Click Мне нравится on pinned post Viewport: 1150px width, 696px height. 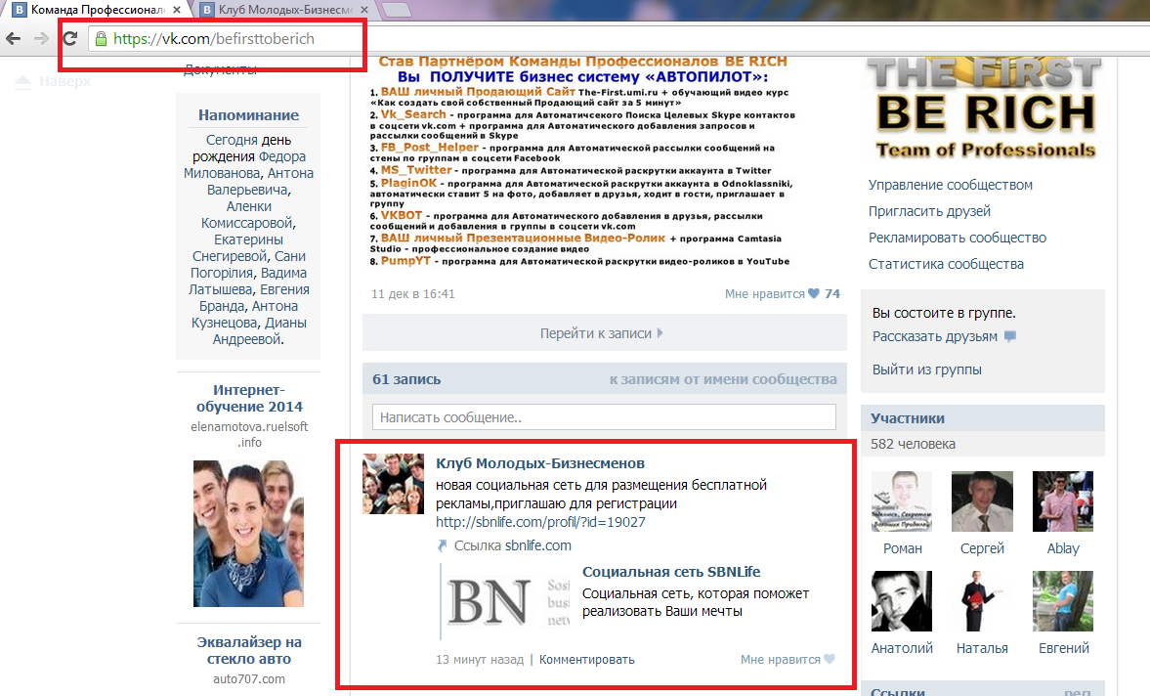(764, 293)
